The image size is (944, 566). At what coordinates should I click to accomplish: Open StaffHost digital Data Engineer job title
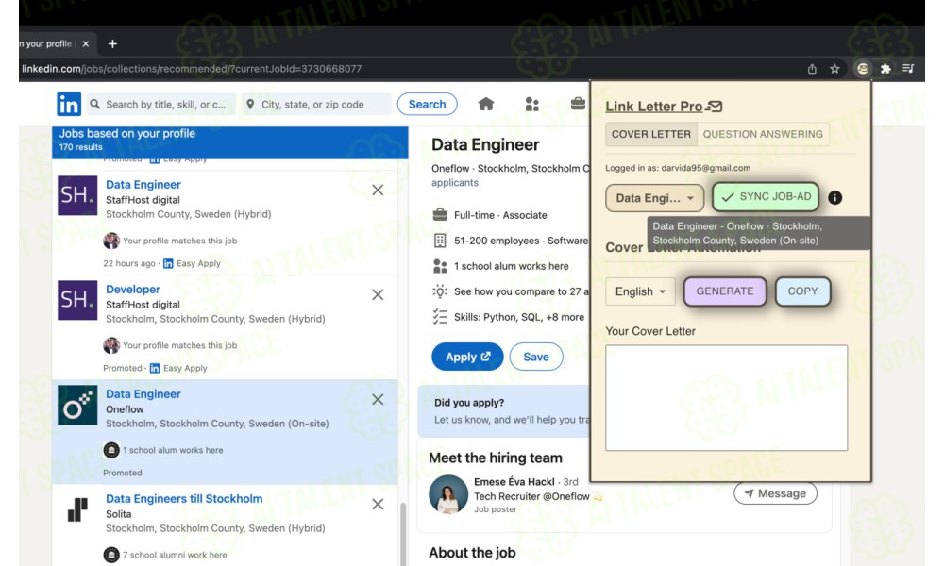coord(143,185)
